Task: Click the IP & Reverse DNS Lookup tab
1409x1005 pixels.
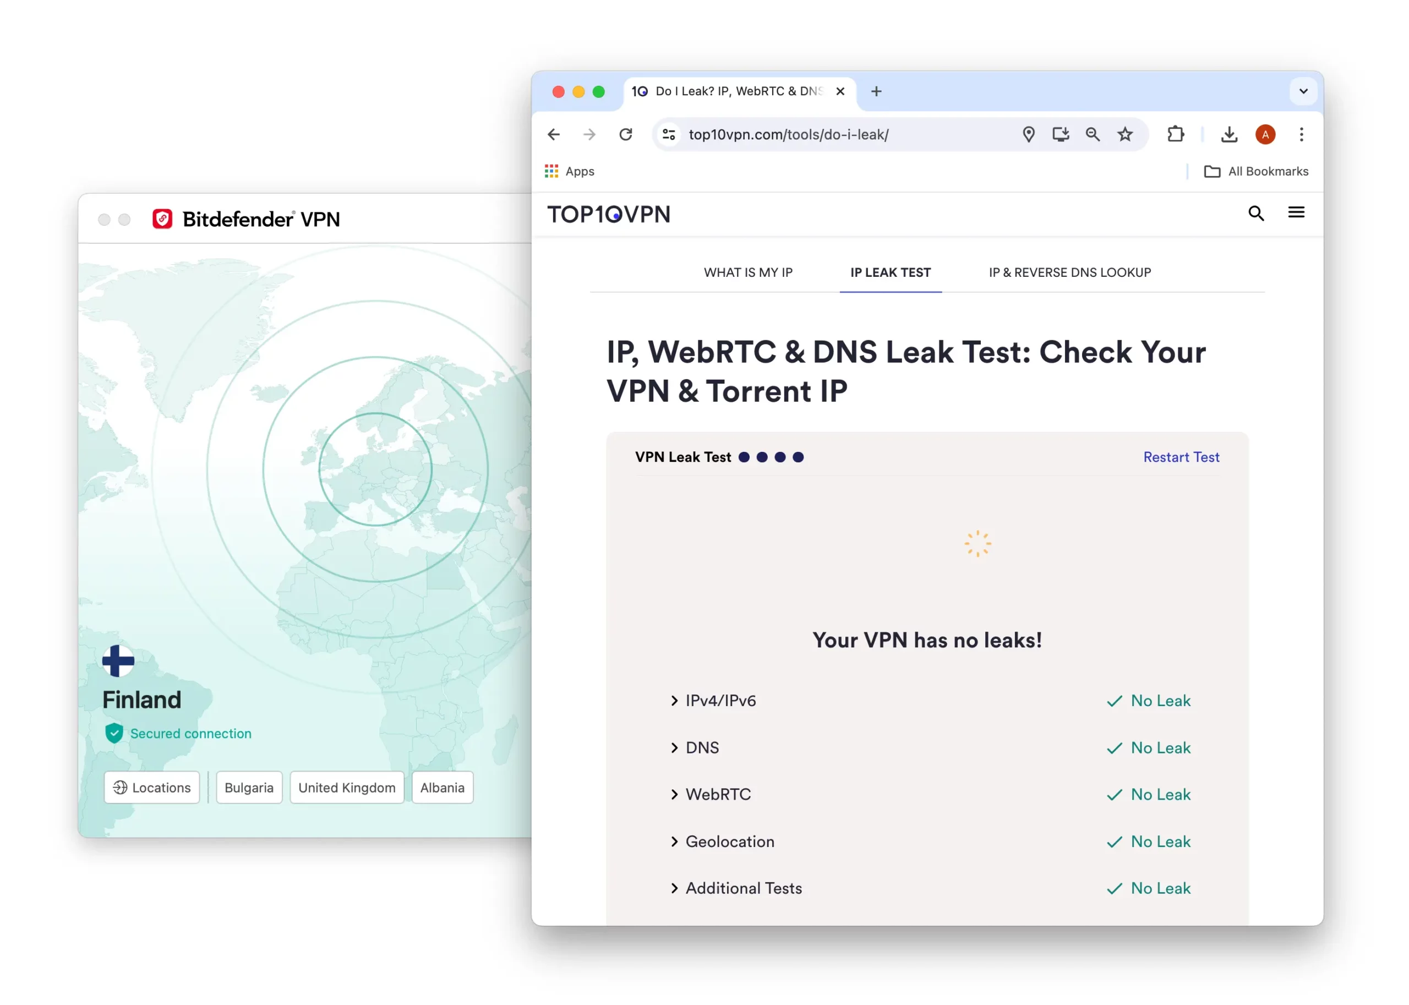Action: point(1070,272)
